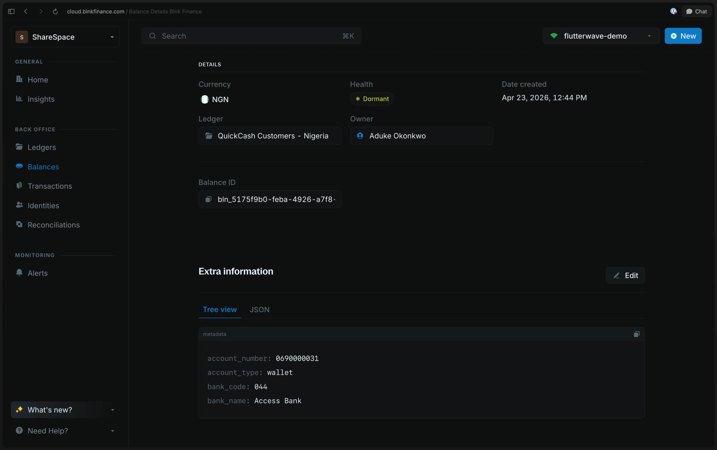
Task: Expand the Need Help? section
Action: pyautogui.click(x=65, y=431)
